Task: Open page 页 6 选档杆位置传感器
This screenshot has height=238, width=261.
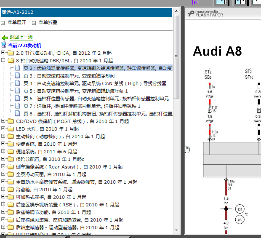Action: 96,99
